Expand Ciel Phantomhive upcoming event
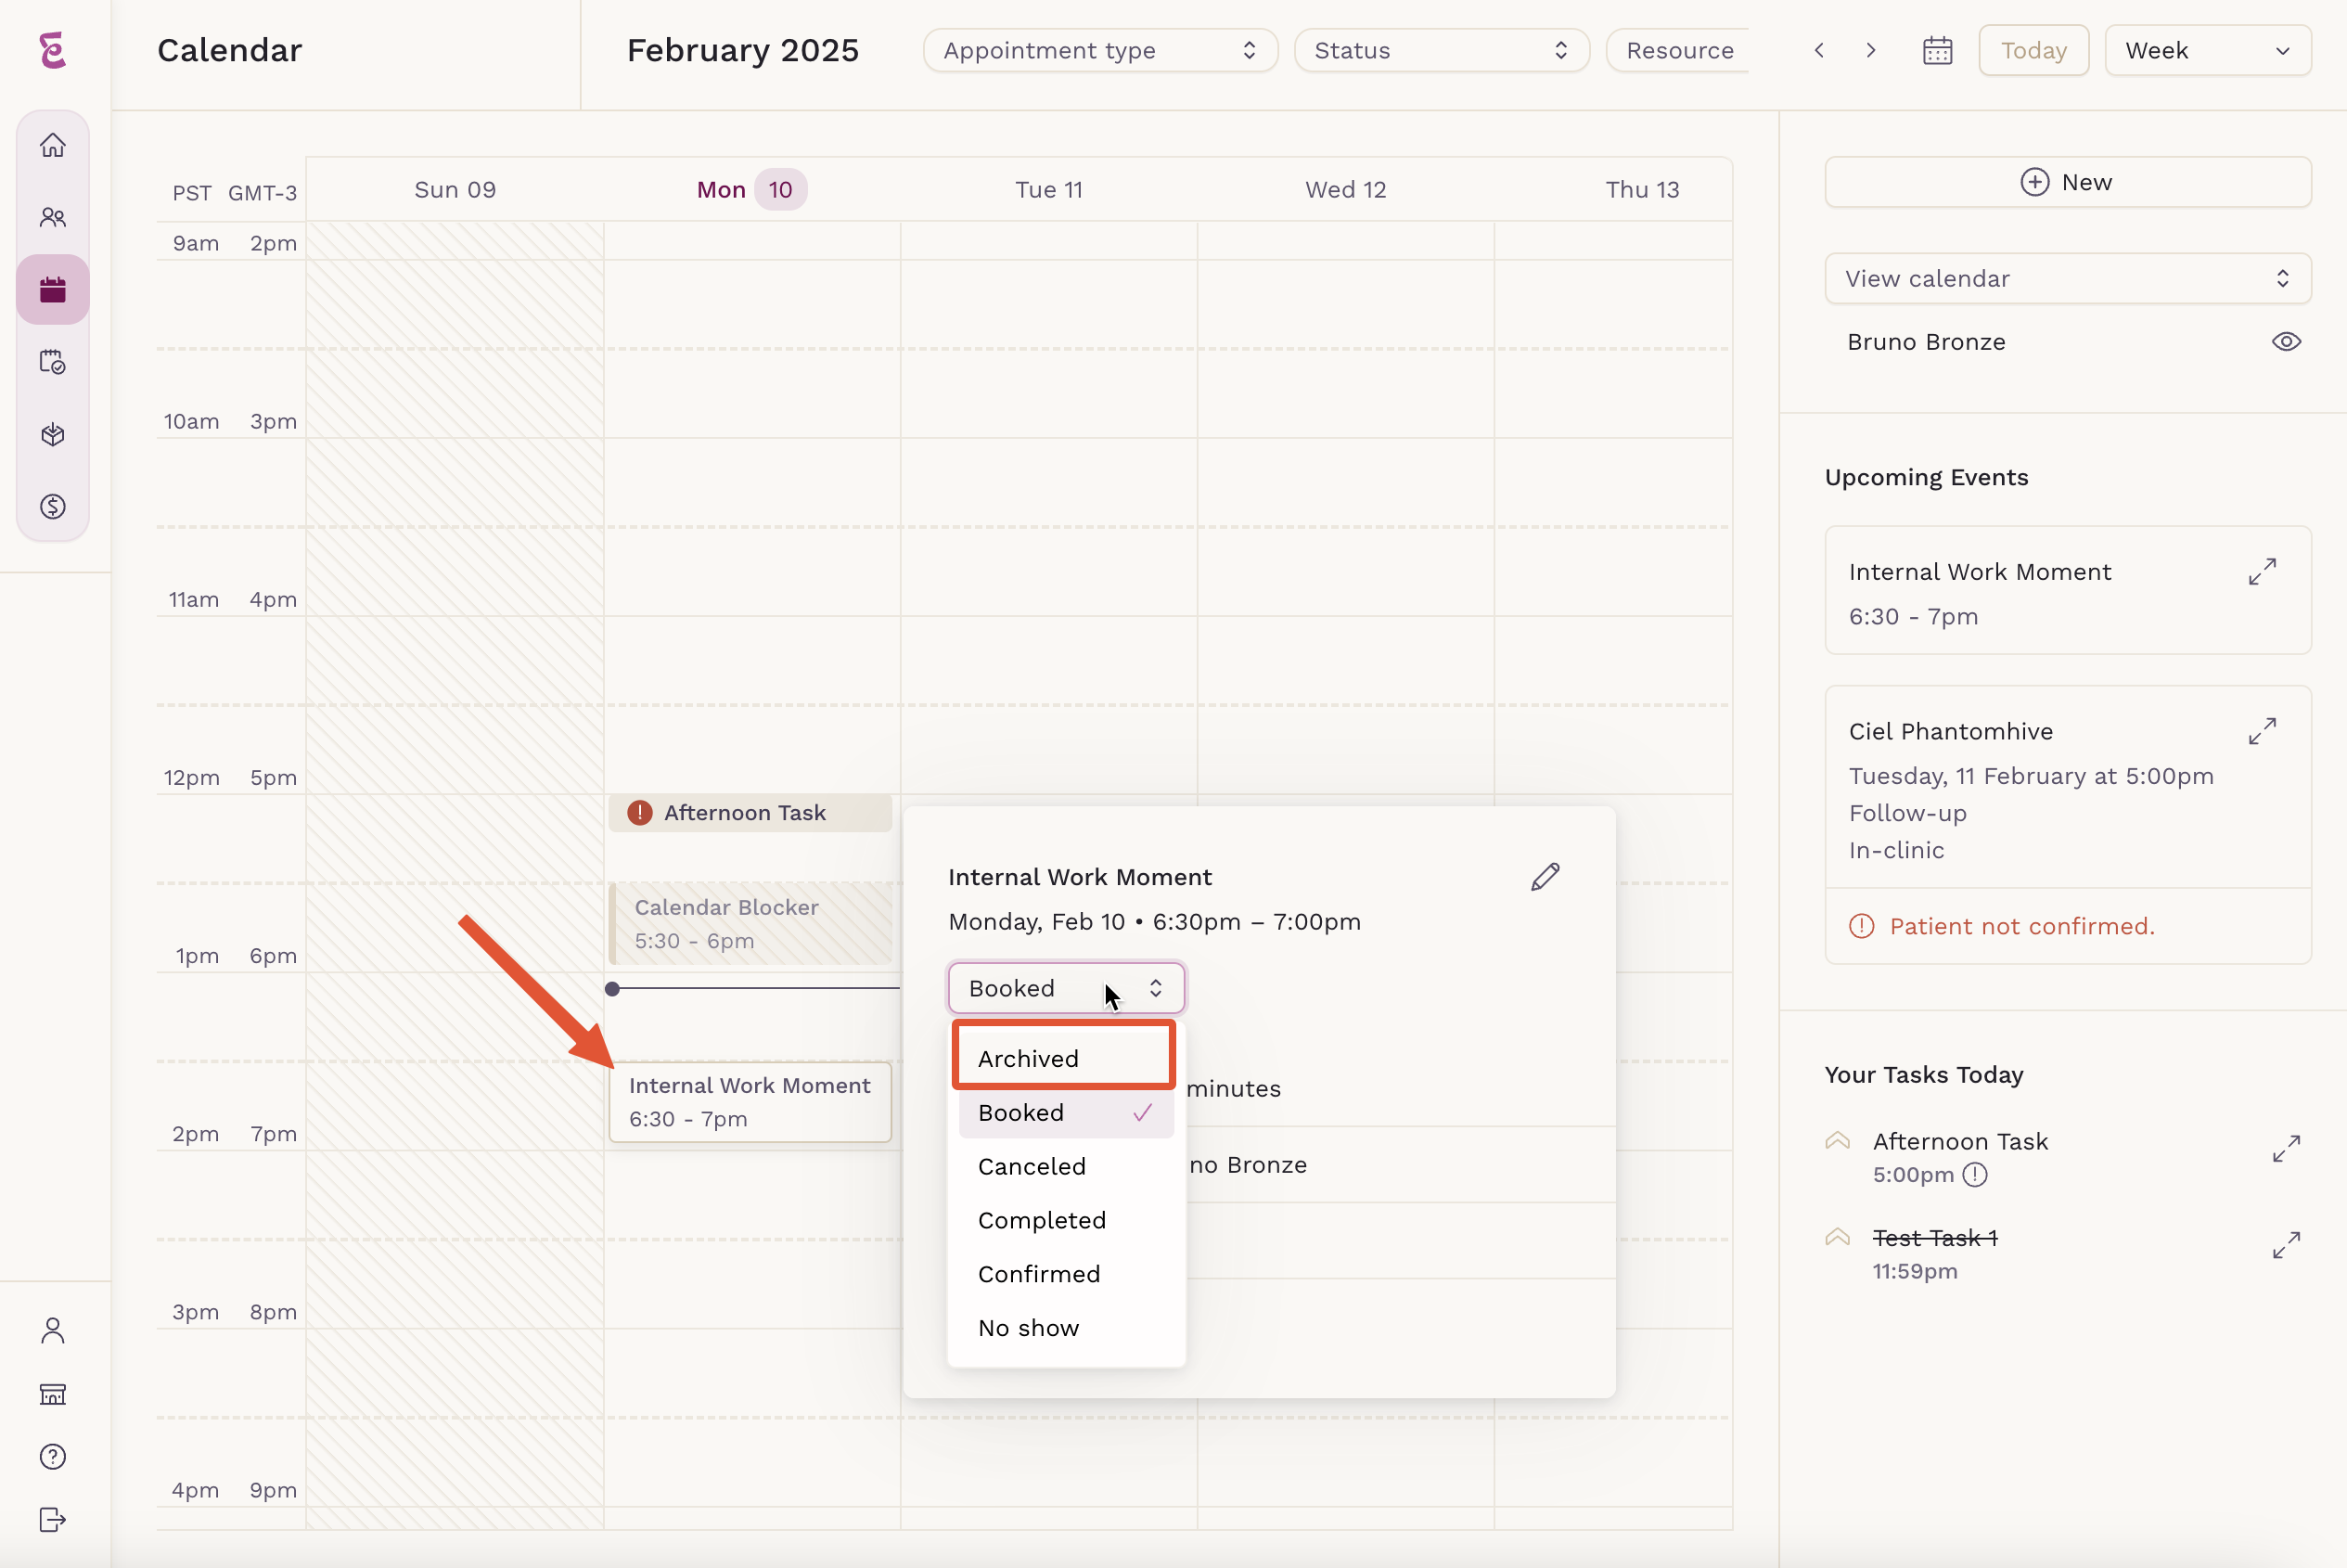Screen dimensions: 2347x1568 pyautogui.click(x=2262, y=731)
